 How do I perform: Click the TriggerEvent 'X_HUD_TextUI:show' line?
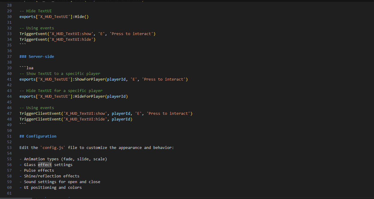88,34
